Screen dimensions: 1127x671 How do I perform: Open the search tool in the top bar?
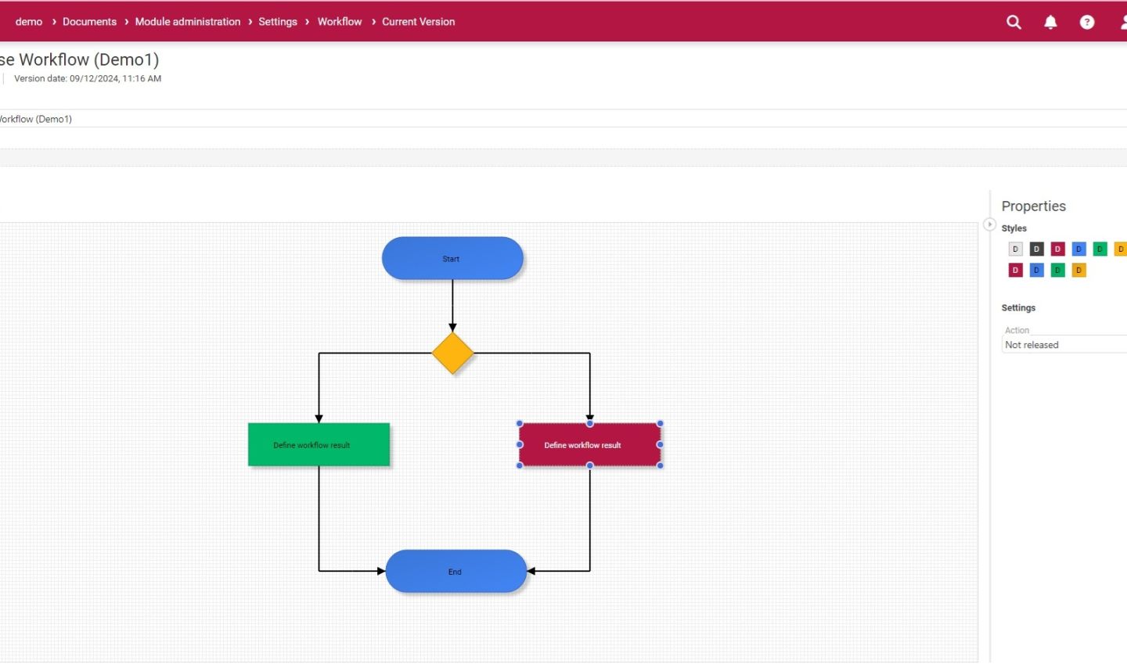pos(1014,22)
